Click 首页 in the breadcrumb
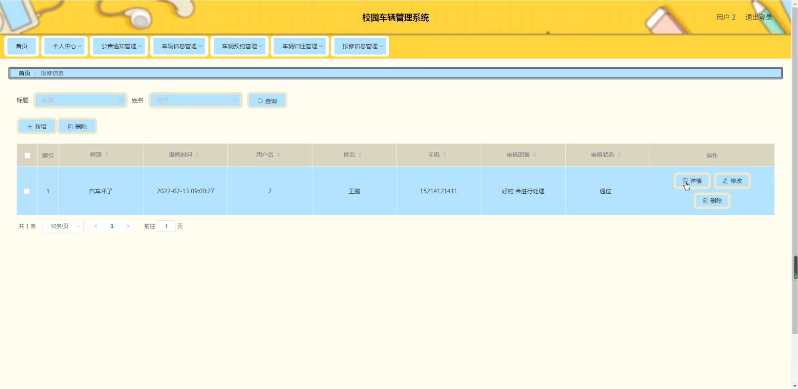The height and width of the screenshot is (389, 798). (x=25, y=73)
